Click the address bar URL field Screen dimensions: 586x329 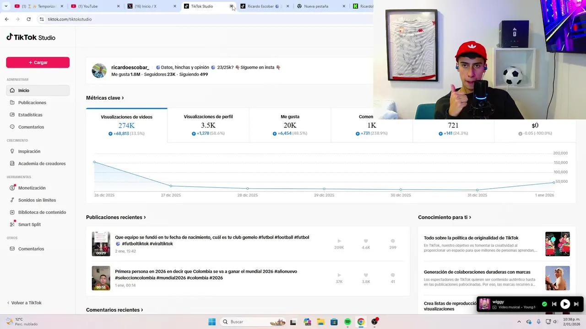pos(206,19)
